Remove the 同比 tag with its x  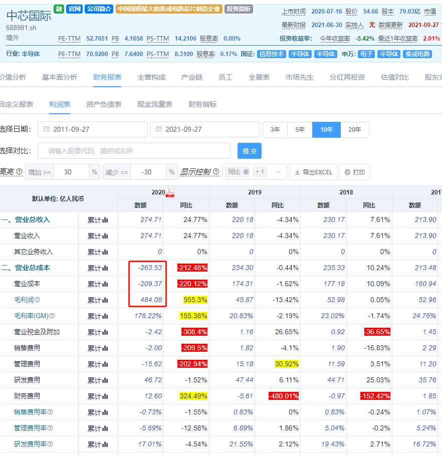click(246, 172)
